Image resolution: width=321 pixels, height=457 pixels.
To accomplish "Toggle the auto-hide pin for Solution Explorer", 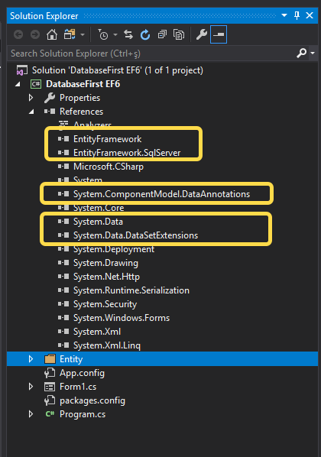I will pyautogui.click(x=297, y=15).
